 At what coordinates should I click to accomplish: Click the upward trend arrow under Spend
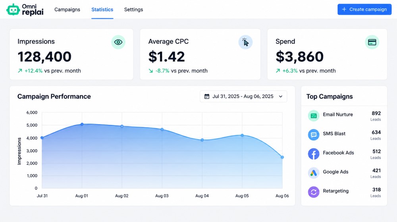click(x=278, y=71)
